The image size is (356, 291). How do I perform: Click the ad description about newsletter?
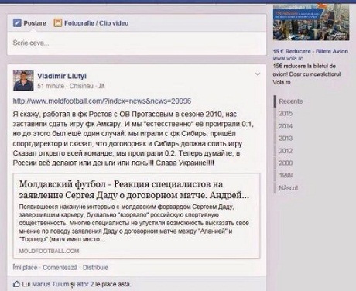coord(306,74)
